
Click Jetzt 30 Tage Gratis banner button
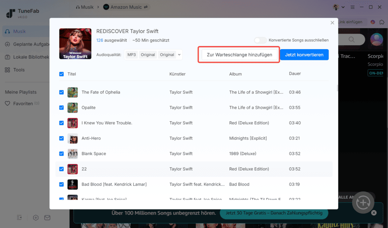click(274, 213)
